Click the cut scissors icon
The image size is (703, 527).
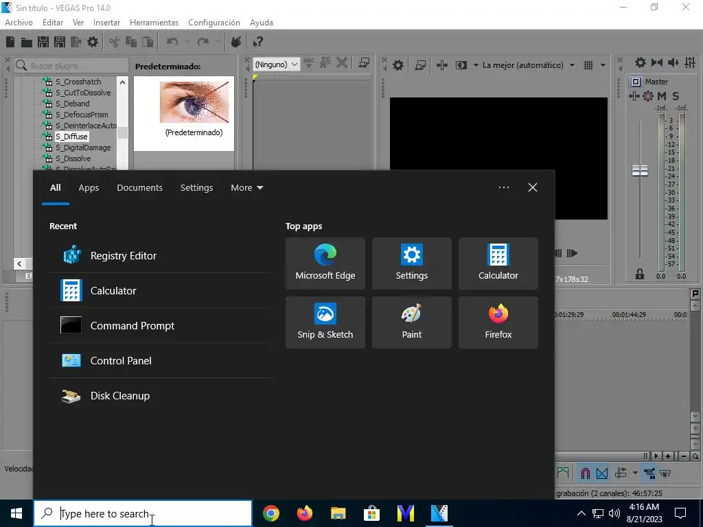click(115, 42)
